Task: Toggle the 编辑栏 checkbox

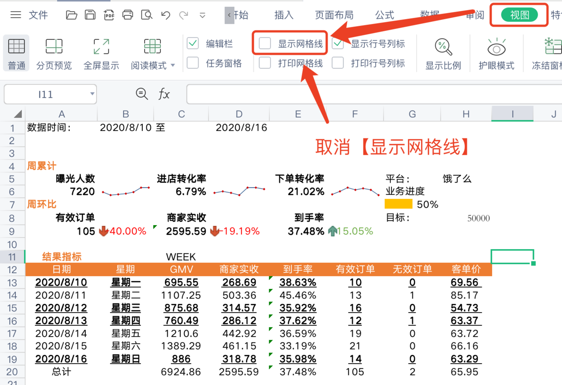Action: [x=193, y=43]
